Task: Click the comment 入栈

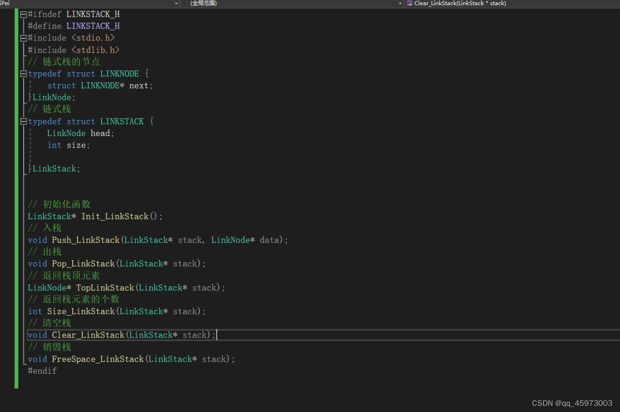Action: tap(44, 228)
